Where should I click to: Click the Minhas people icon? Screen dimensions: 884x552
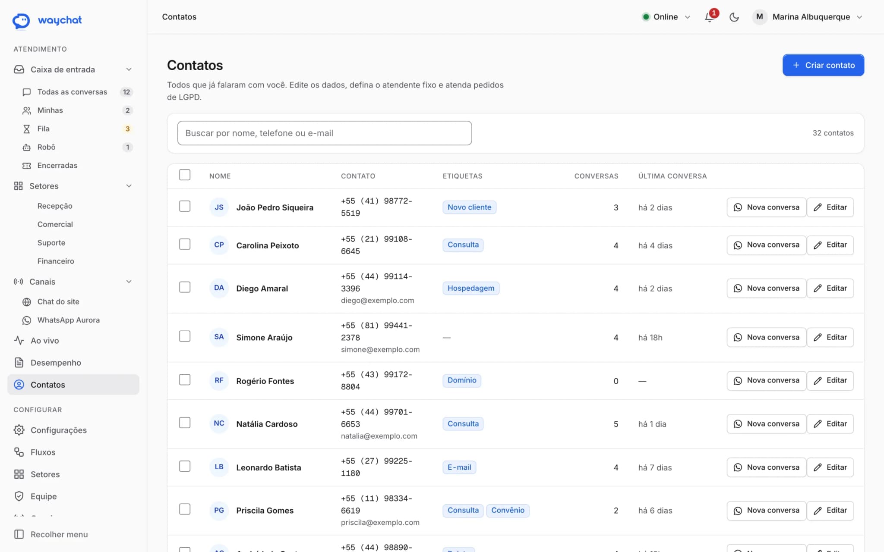coord(26,110)
